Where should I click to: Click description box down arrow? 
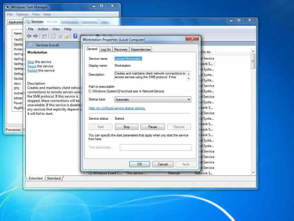[x=189, y=79]
